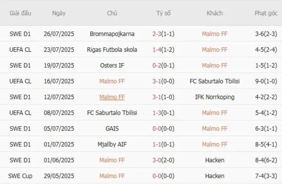The width and height of the screenshot is (282, 184).
Task: Open Rigas Futbola skola team page
Action: (x=112, y=49)
